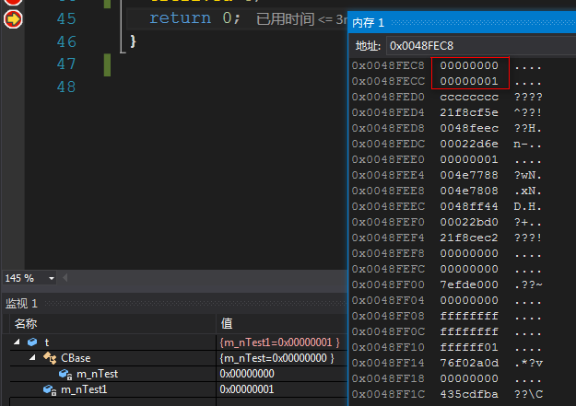Click the return keyword on line 45
576x406 pixels.
[x=180, y=18]
